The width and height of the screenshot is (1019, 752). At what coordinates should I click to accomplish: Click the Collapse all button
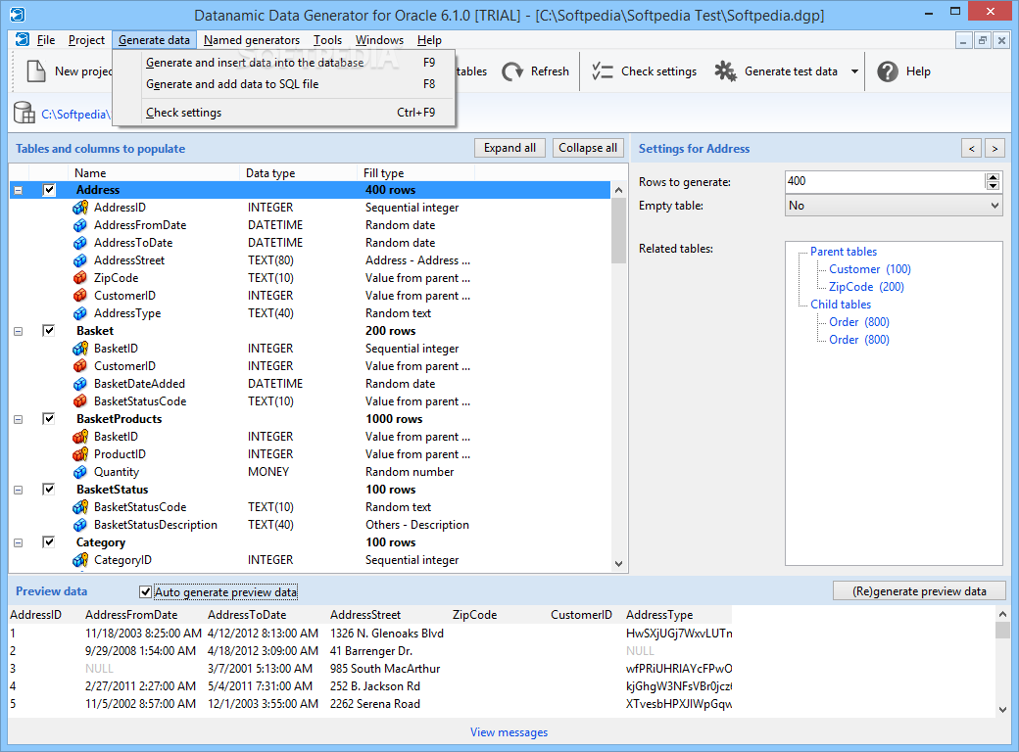[x=588, y=148]
